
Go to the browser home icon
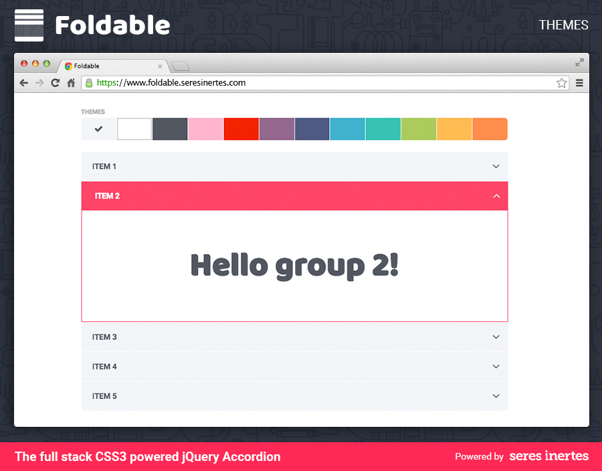[71, 83]
